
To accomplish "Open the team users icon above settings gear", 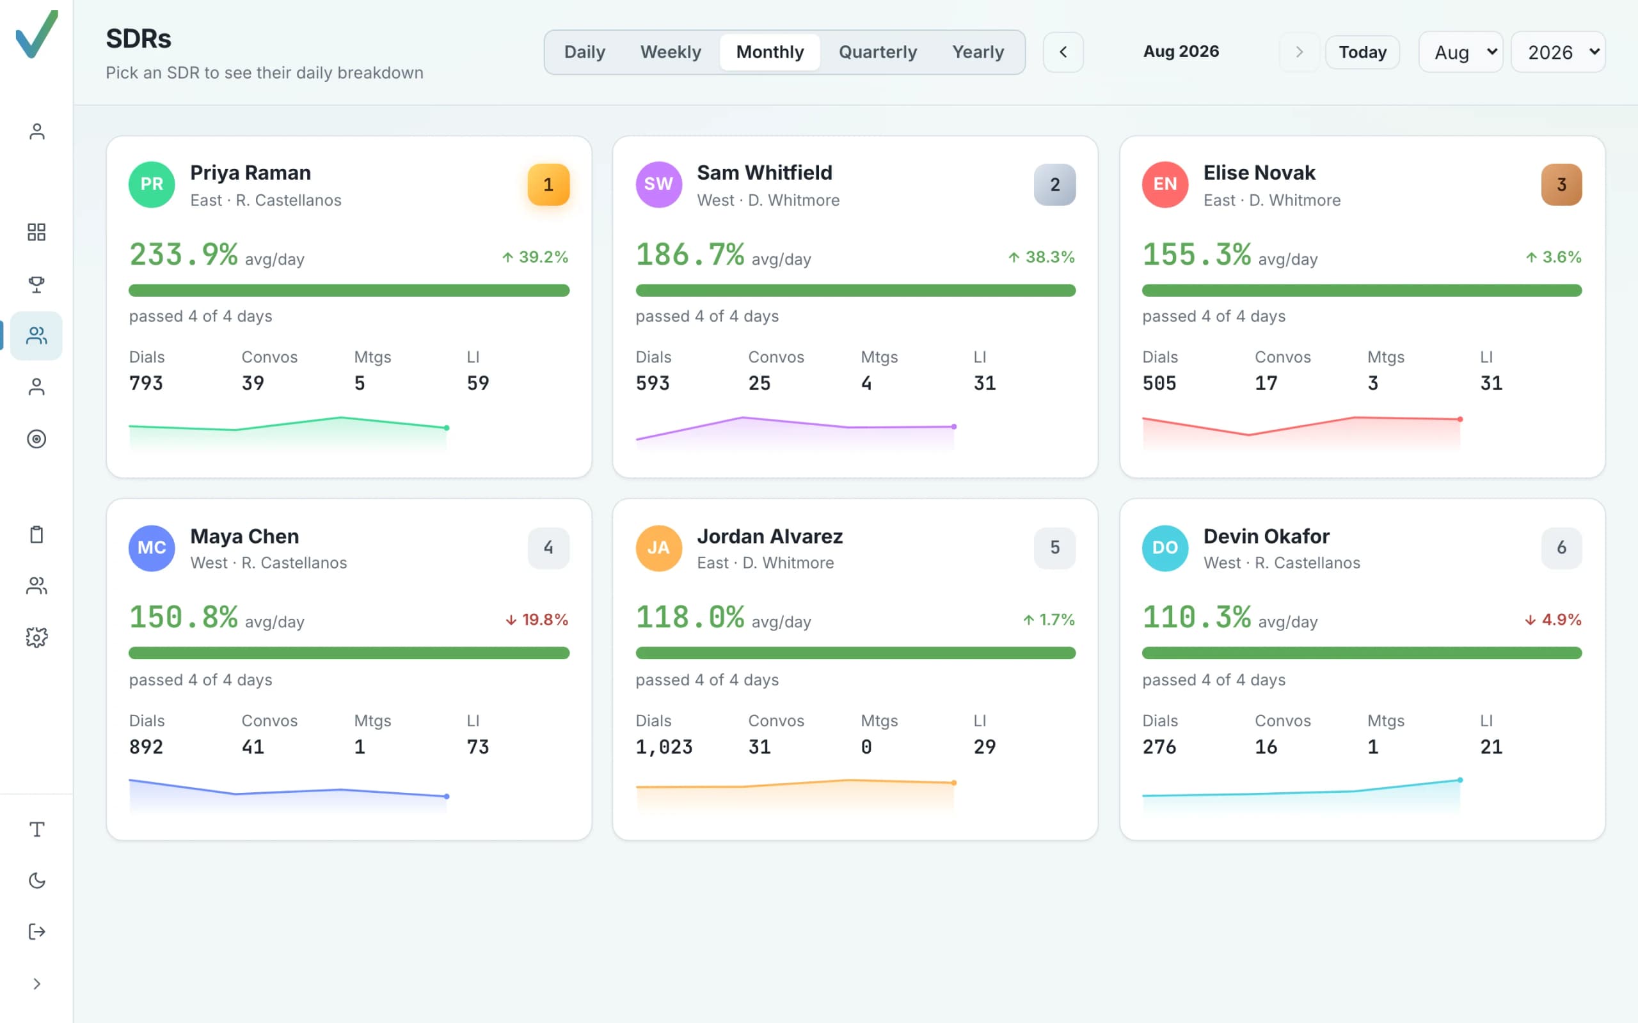I will (x=36, y=586).
